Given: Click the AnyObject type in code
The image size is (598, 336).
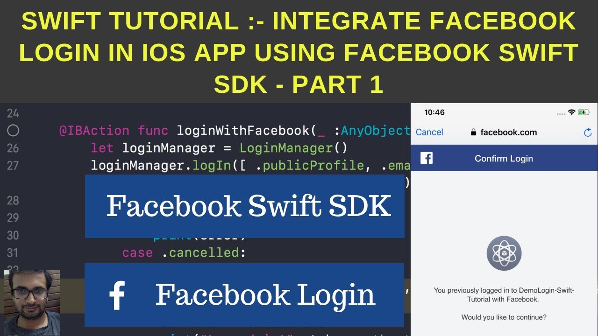Looking at the screenshot, I should point(376,131).
